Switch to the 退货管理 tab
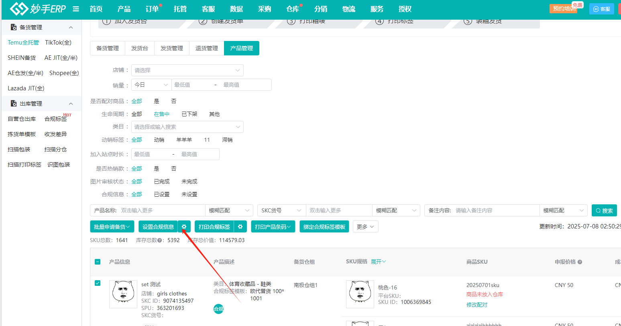The image size is (621, 326). pyautogui.click(x=206, y=48)
